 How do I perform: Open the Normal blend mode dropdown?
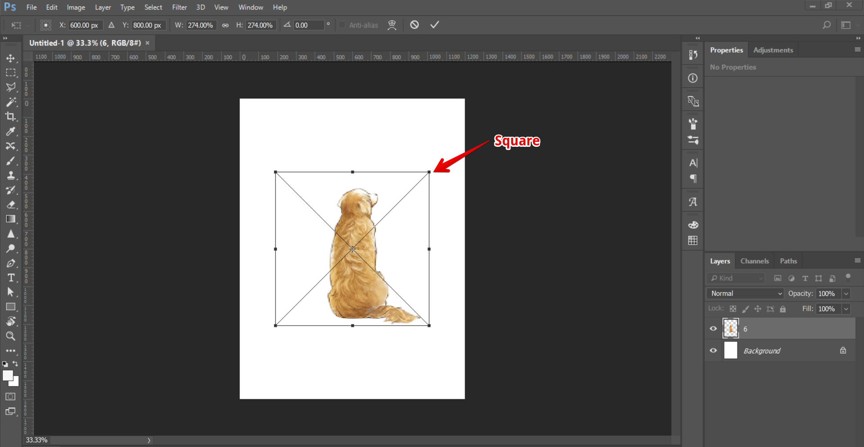(x=745, y=293)
